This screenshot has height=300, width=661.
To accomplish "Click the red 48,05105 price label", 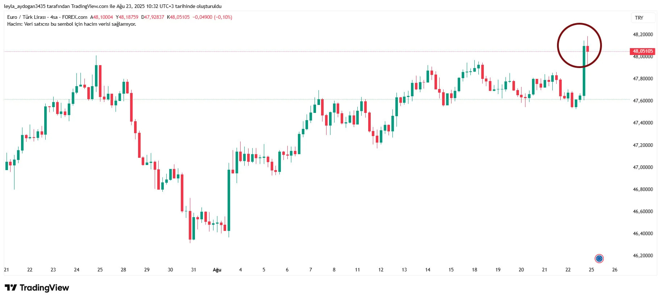I will (643, 51).
